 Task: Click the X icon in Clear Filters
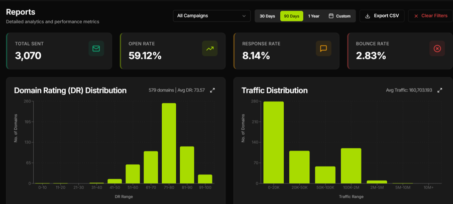[416, 16]
